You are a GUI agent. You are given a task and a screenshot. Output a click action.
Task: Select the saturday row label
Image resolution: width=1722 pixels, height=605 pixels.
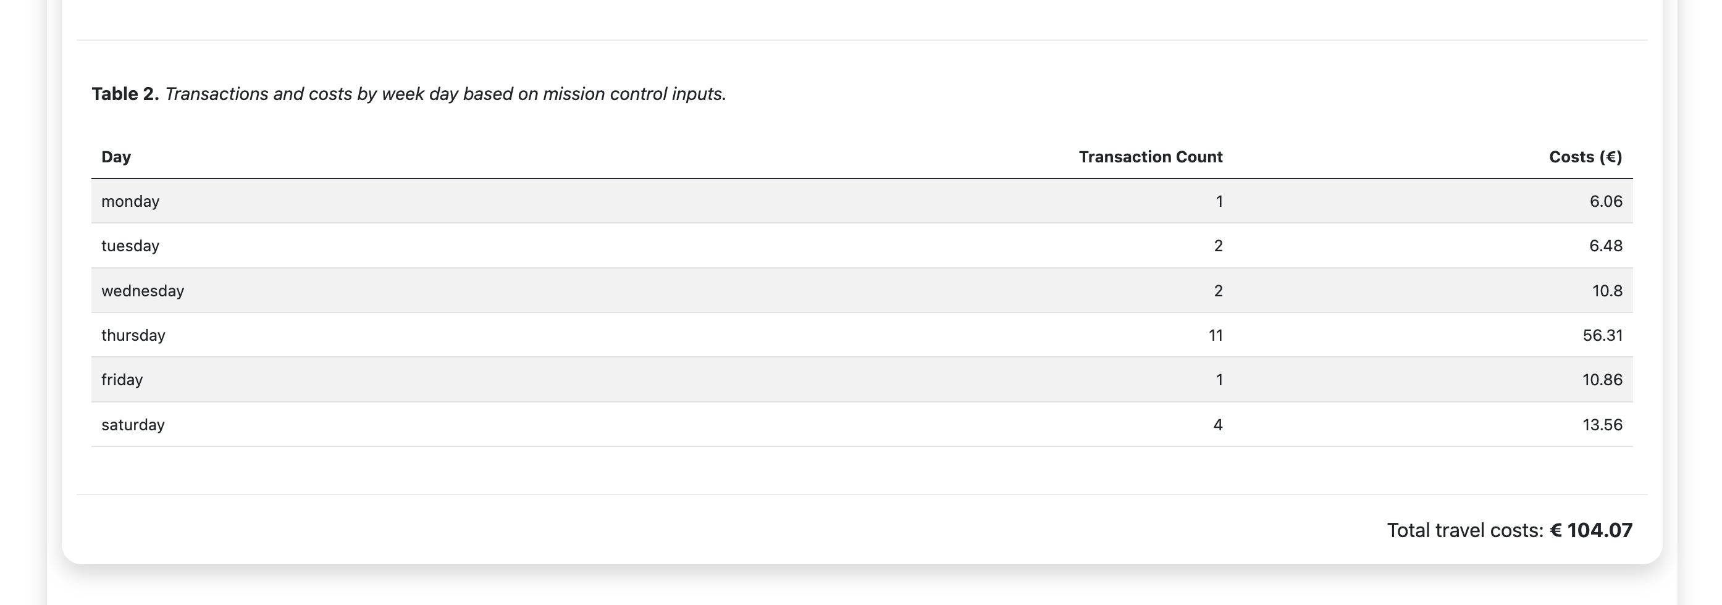point(132,425)
